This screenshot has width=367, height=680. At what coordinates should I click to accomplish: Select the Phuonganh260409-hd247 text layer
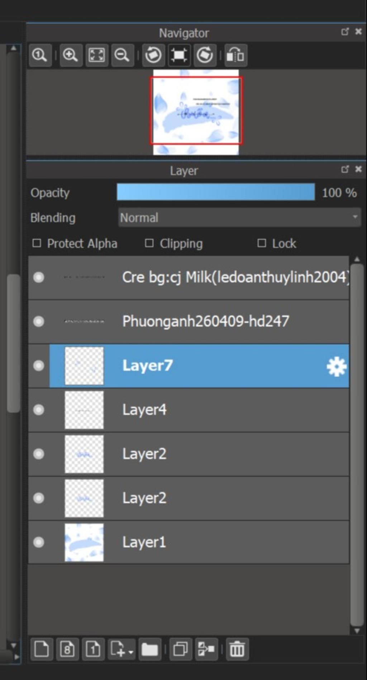(189, 321)
